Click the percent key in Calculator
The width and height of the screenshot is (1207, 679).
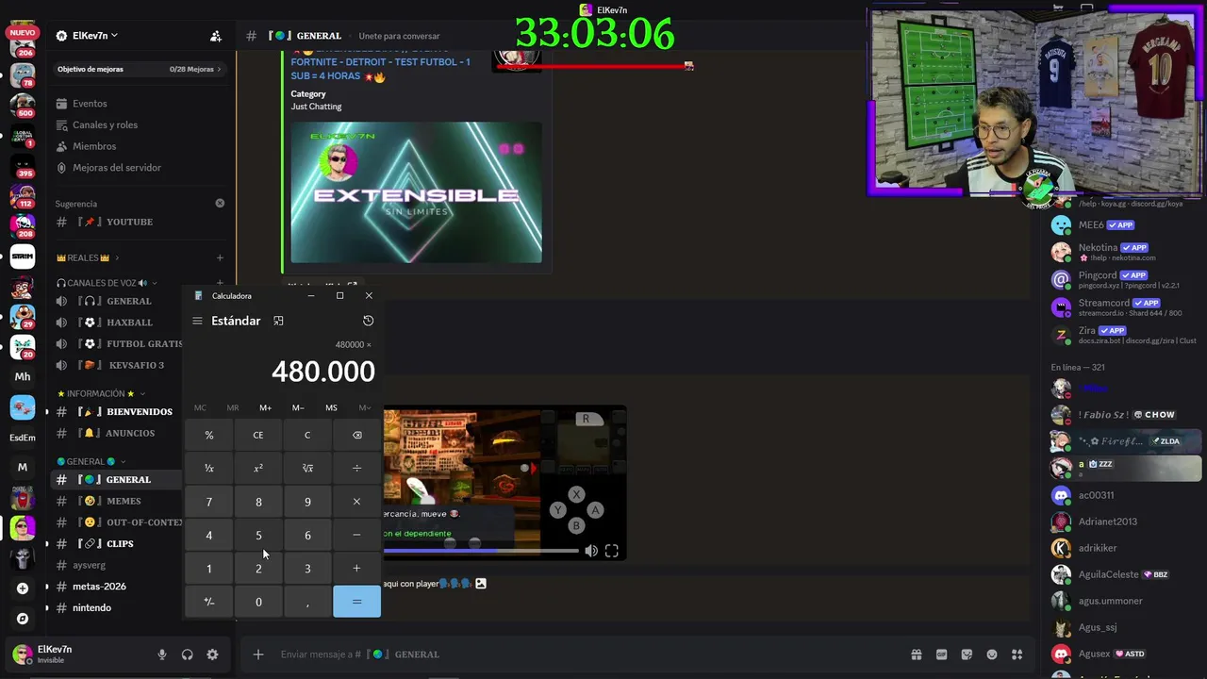209,435
